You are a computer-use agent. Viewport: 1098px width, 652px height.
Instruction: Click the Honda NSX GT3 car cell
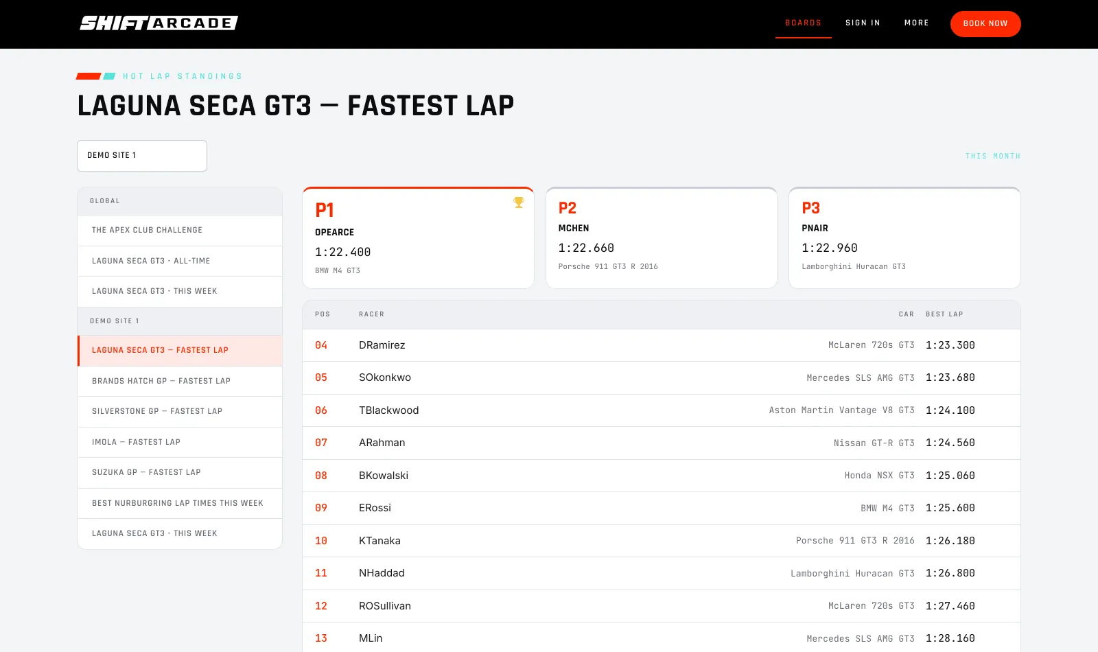coord(879,476)
